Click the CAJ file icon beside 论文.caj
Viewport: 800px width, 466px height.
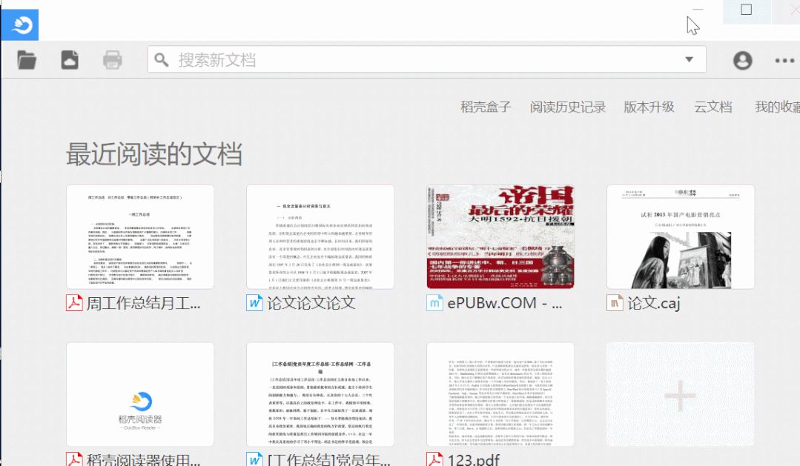615,303
